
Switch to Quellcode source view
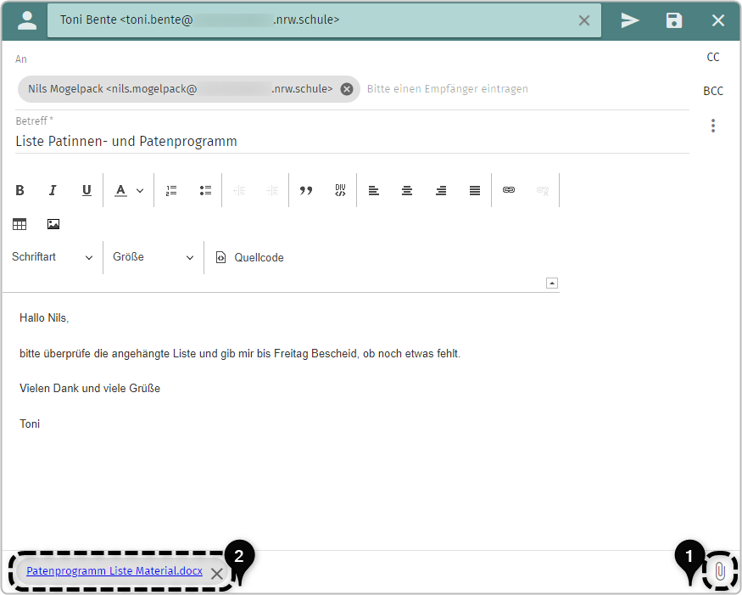(x=248, y=256)
